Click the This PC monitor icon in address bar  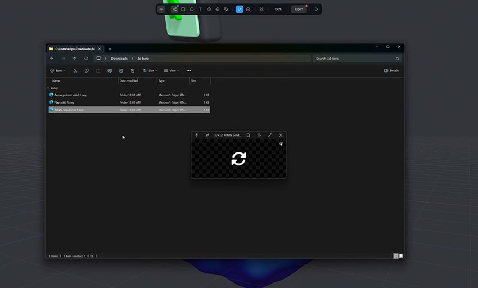tap(98, 58)
